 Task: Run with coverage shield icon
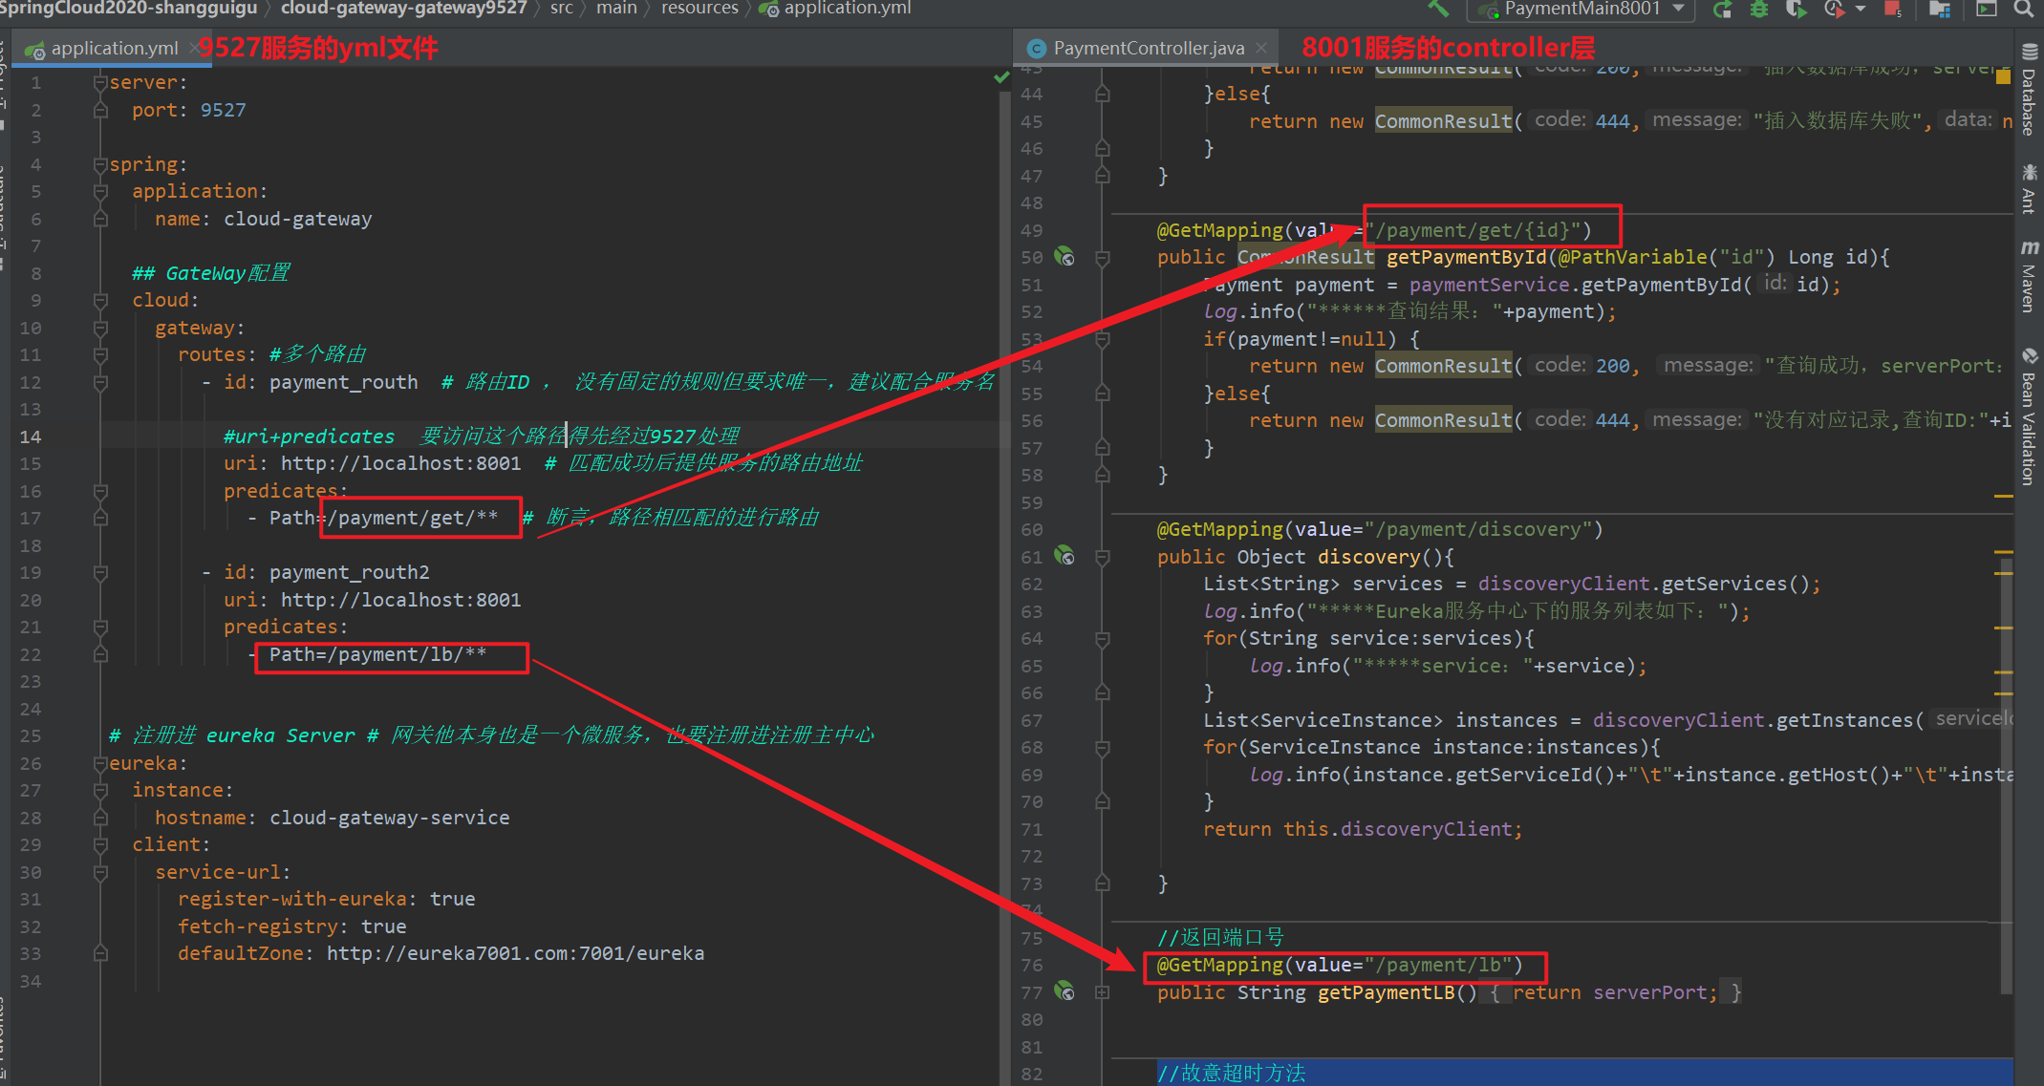[x=1796, y=10]
